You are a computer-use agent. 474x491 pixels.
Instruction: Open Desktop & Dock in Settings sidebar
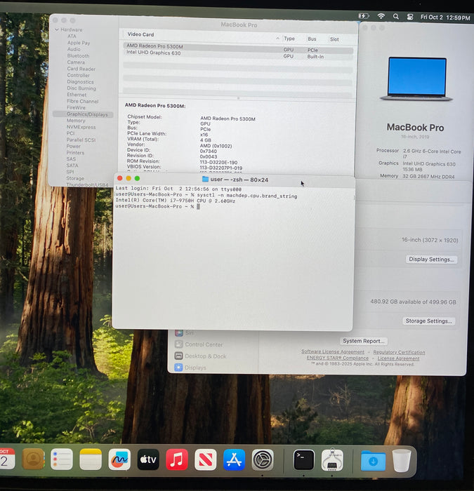tap(205, 356)
